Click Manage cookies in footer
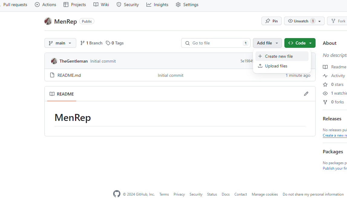The image size is (347, 198). [x=265, y=194]
